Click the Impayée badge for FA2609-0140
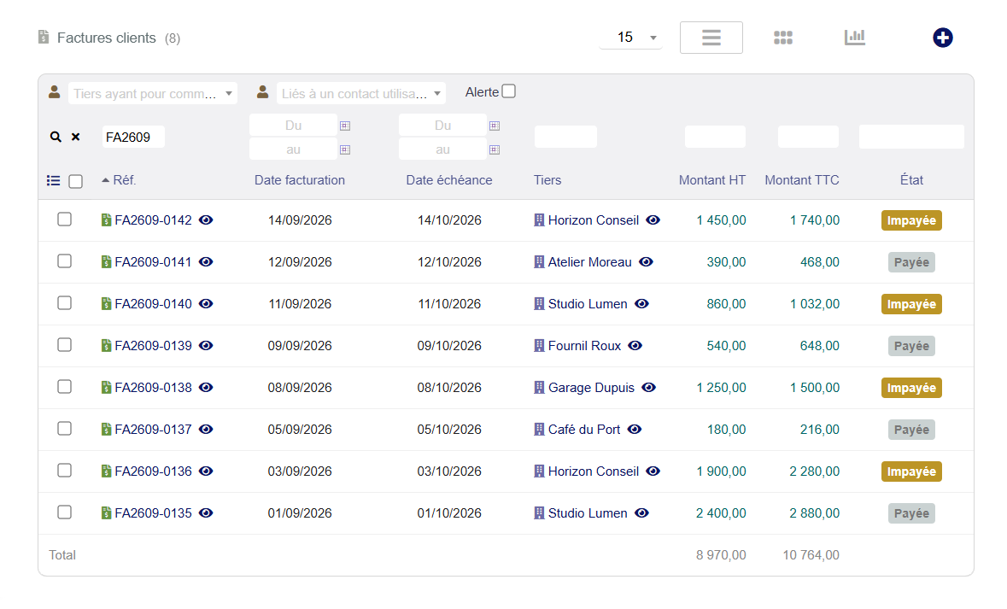This screenshot has height=609, width=1007. [x=911, y=304]
